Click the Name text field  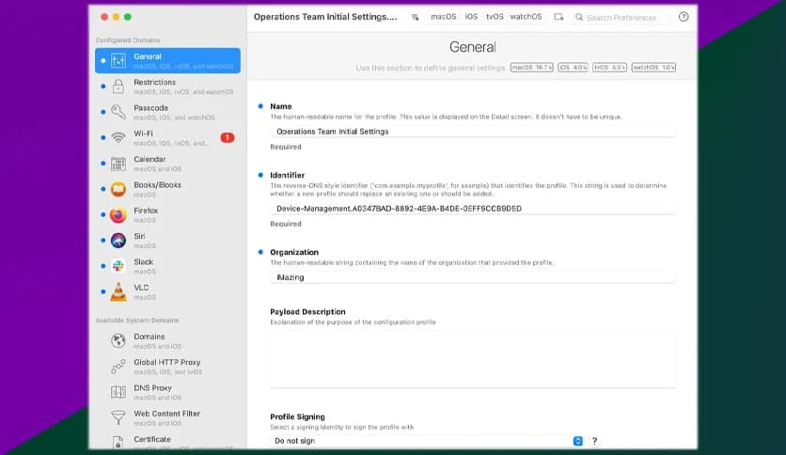pos(473,132)
